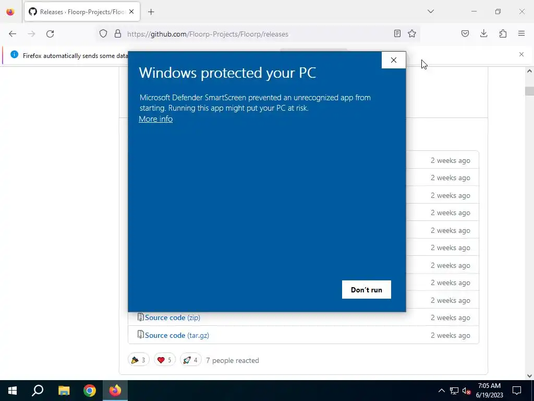534x401 pixels.
Task: Go back to previous page
Action: tap(13, 34)
